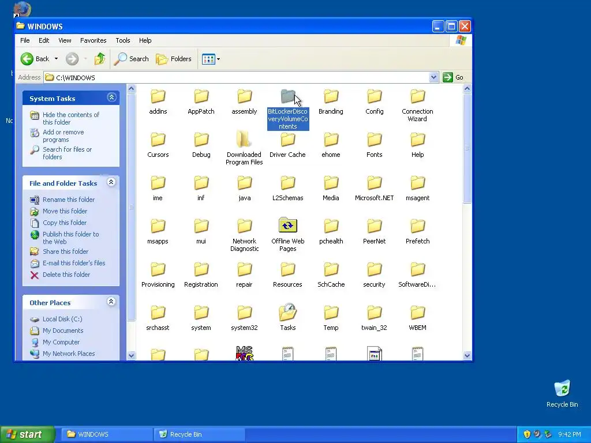591x443 pixels.
Task: Click task pane scrollbar down arrow
Action: coord(131,355)
